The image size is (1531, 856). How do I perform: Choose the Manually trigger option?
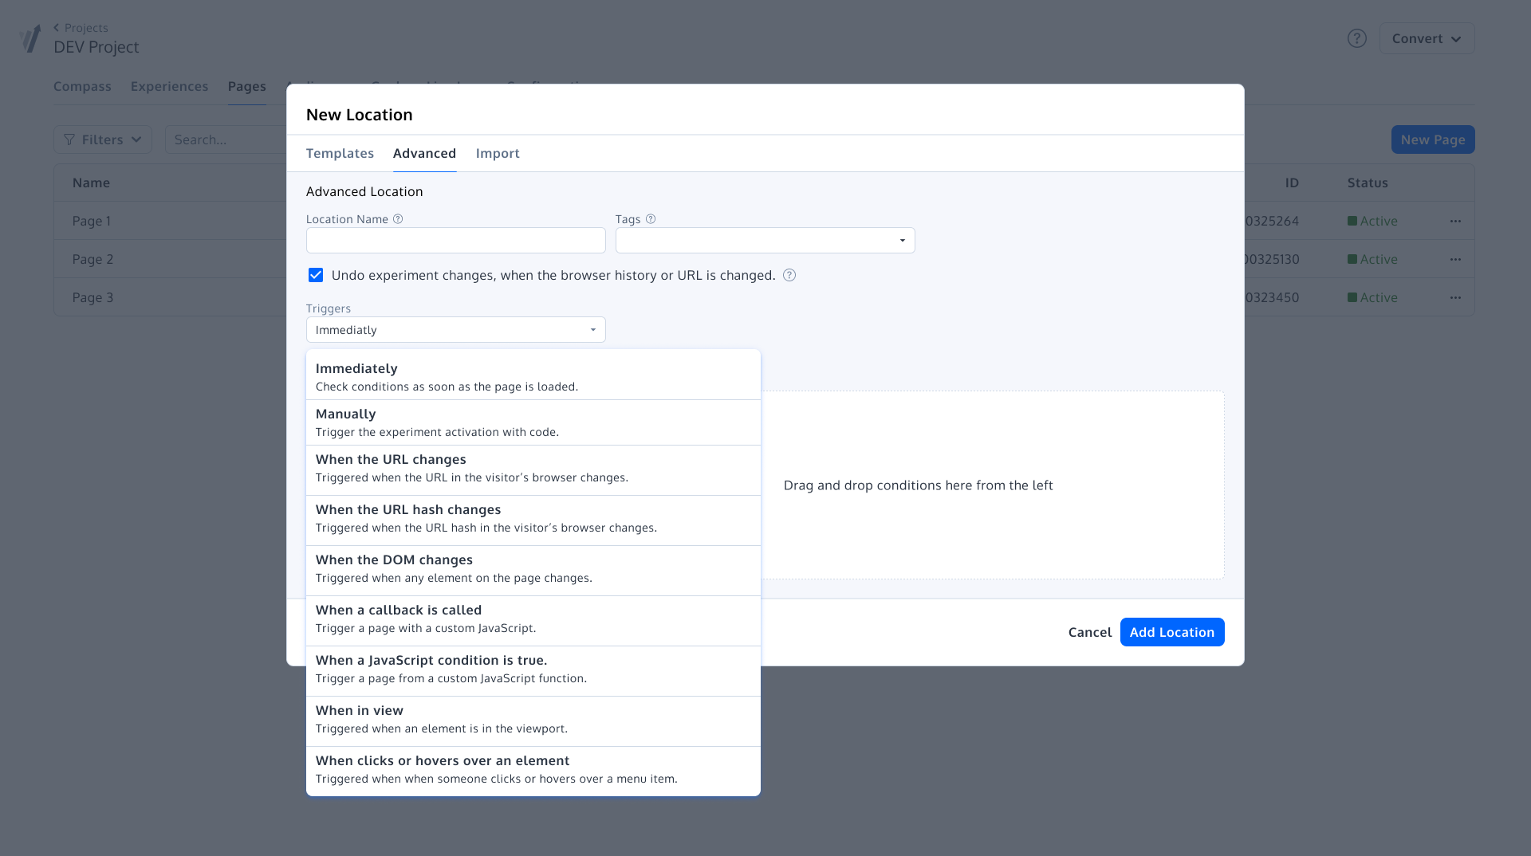coord(533,422)
